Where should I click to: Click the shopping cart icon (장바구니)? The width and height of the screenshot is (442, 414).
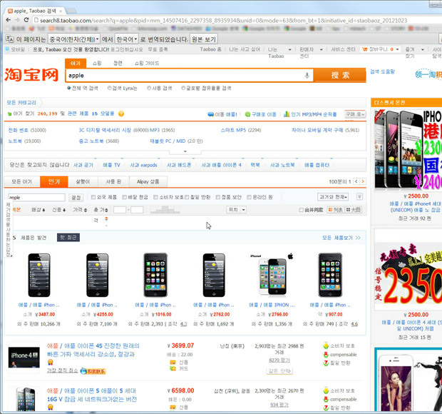click(x=365, y=49)
